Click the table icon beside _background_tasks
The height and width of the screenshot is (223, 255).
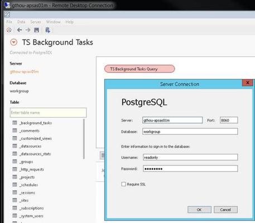point(15,123)
